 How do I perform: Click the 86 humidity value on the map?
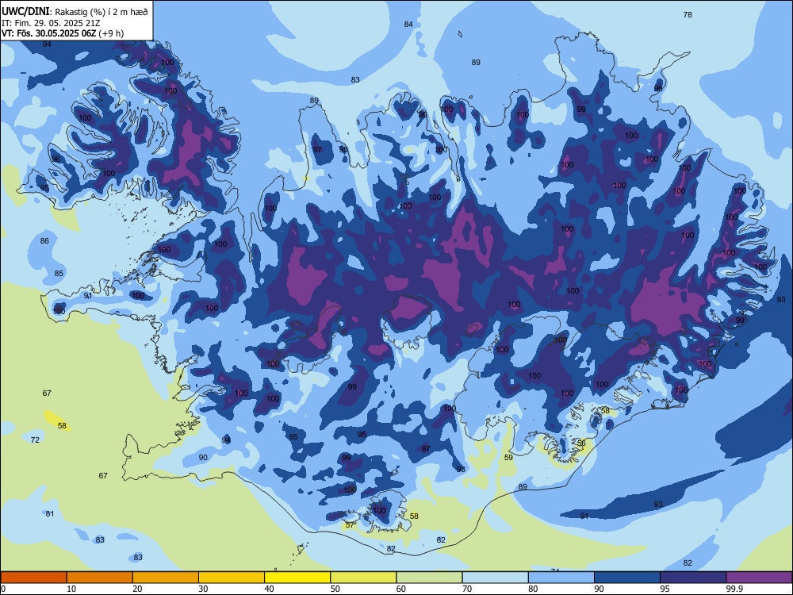tap(44, 241)
